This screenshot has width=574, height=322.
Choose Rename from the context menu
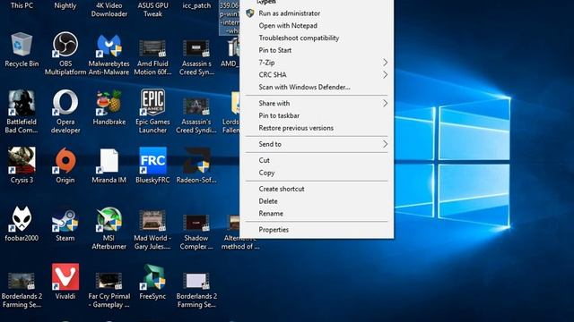[317, 214]
